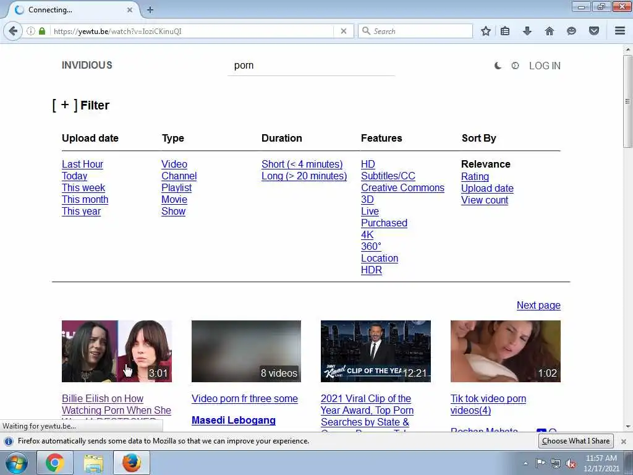Choose Short (< 4 minutes) duration
This screenshot has width=633, height=475.
click(302, 165)
